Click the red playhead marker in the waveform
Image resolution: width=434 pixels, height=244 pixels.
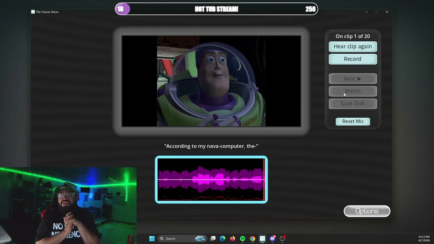point(264,180)
